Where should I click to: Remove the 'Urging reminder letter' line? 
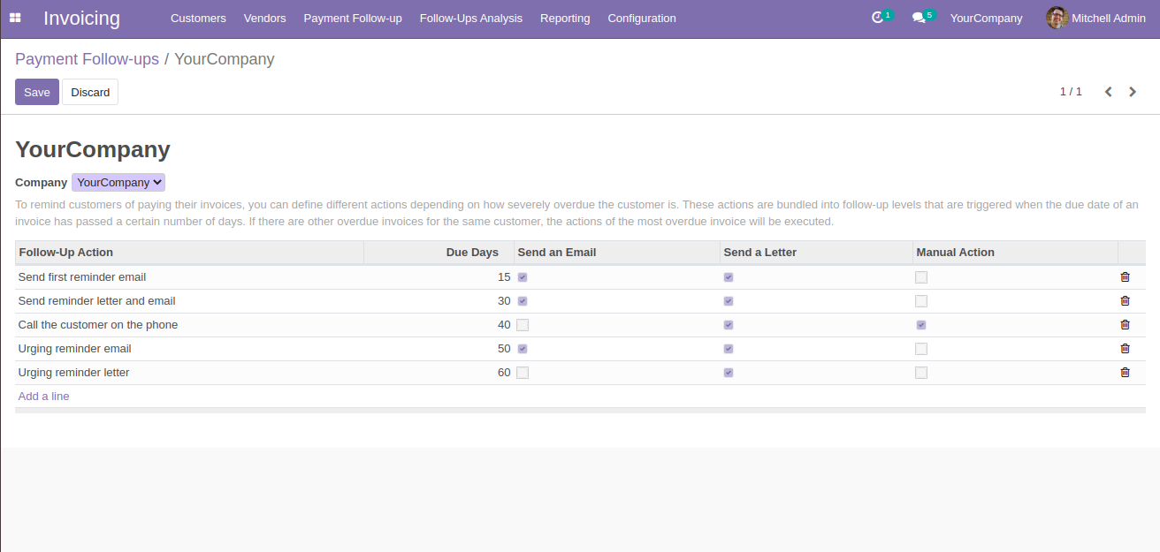click(x=1125, y=373)
